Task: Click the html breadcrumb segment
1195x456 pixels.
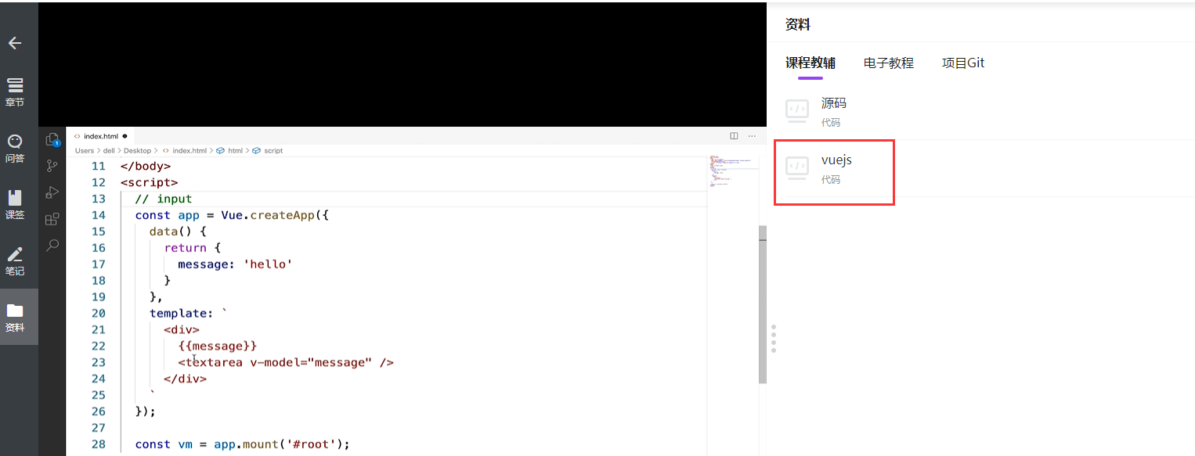Action: point(235,150)
